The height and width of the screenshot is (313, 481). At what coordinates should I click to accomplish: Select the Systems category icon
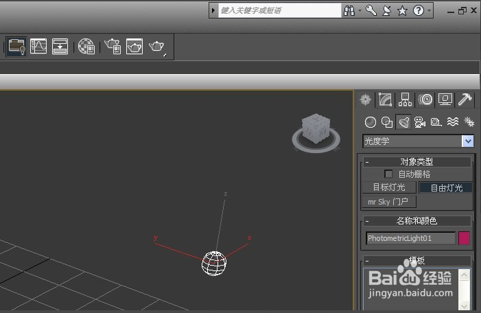pos(469,122)
